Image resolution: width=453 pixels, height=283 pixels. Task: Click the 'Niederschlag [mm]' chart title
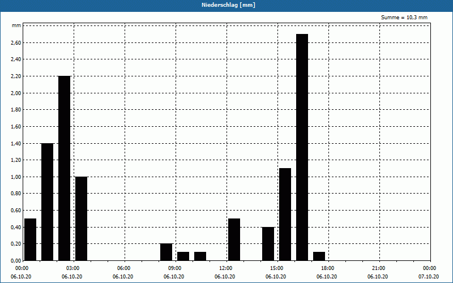pyautogui.click(x=228, y=5)
